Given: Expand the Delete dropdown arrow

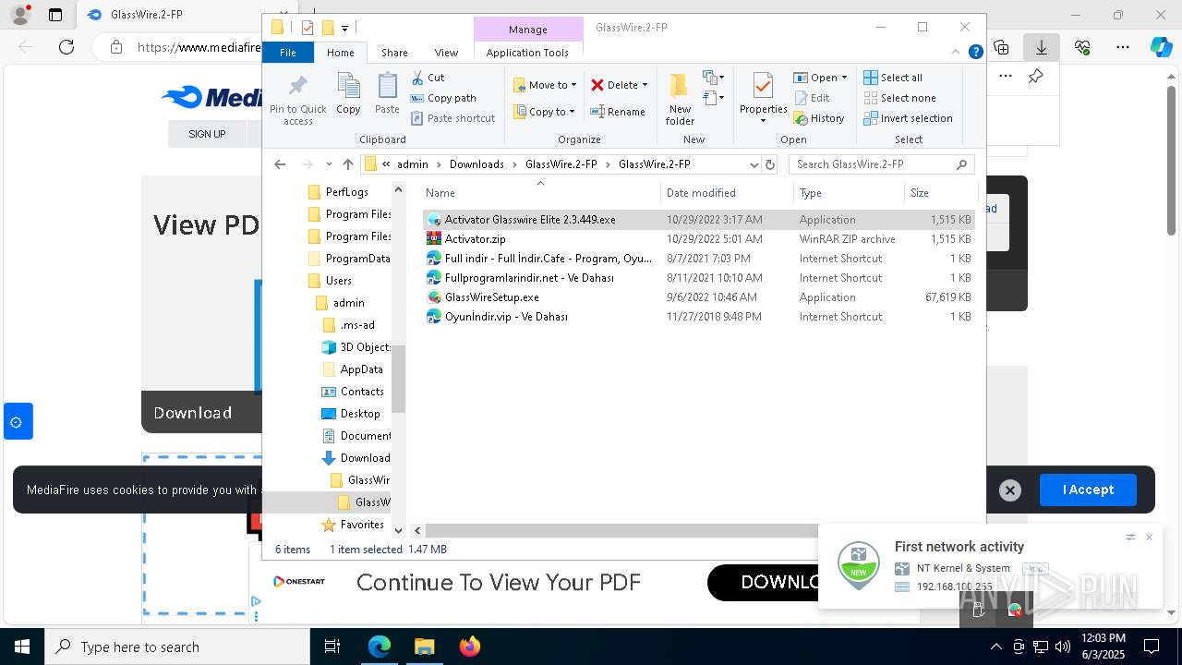Looking at the screenshot, I should [x=645, y=85].
